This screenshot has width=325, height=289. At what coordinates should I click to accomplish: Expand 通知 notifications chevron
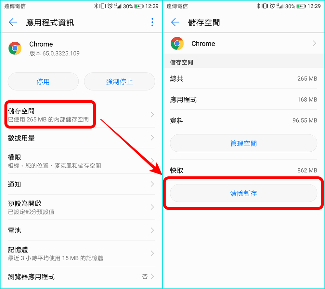[x=152, y=184]
